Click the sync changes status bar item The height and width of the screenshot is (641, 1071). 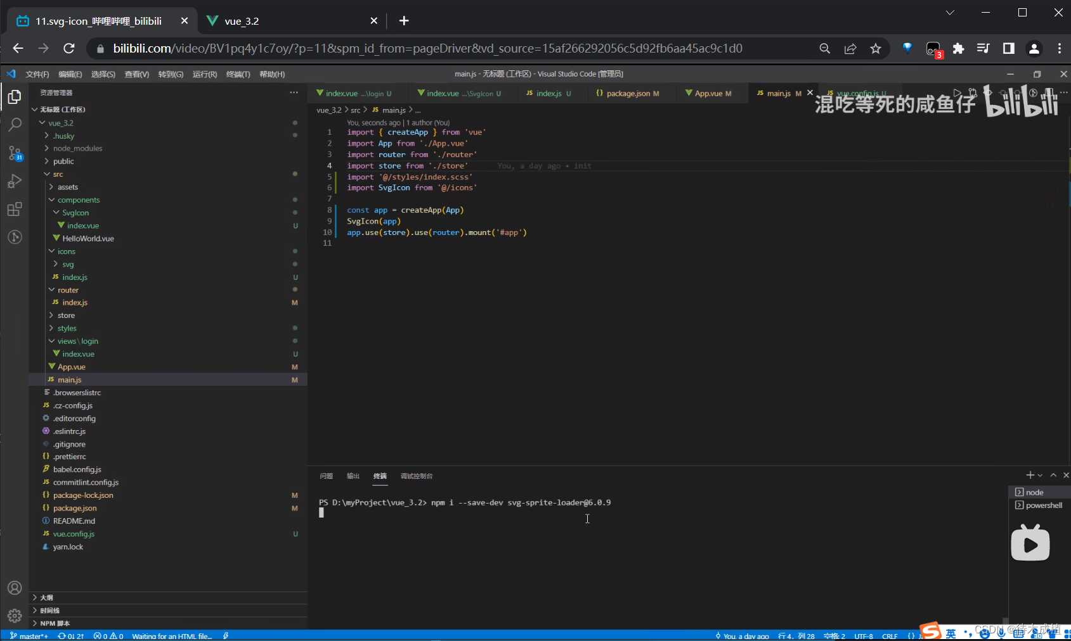pos(70,636)
